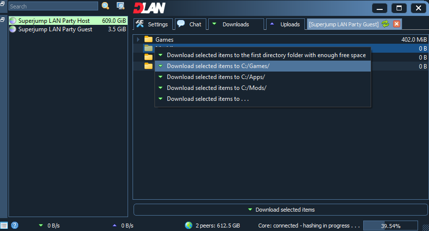This screenshot has width=429, height=231.
Task: Click the search magnifier icon
Action: [105, 6]
